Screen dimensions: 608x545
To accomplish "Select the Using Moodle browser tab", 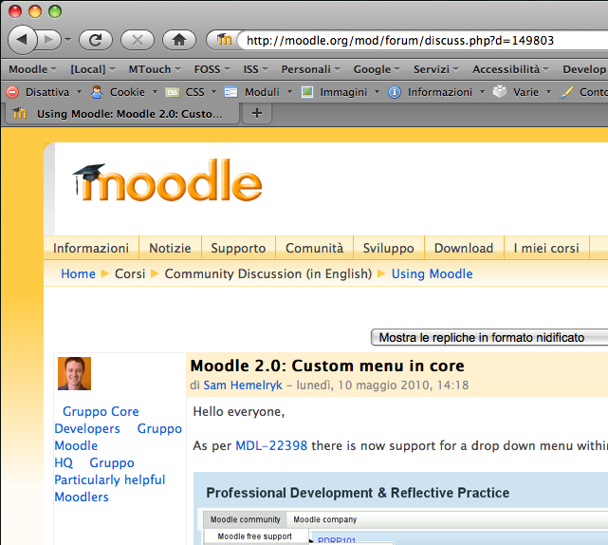I will tap(121, 114).
